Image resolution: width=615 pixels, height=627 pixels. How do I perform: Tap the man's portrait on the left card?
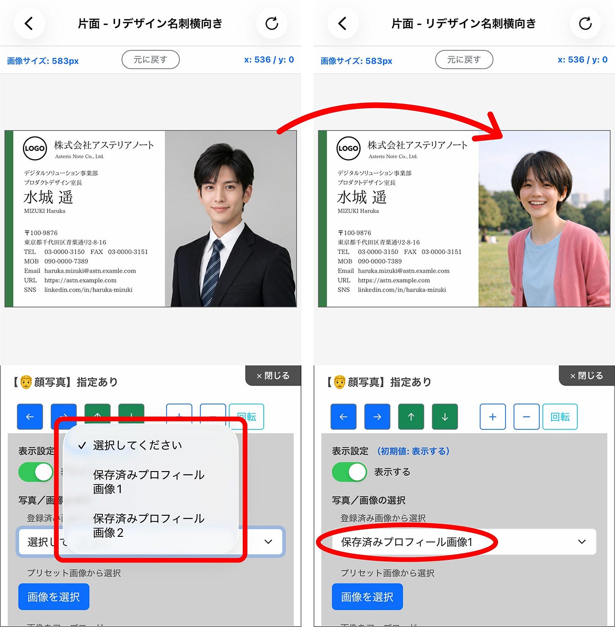[231, 219]
